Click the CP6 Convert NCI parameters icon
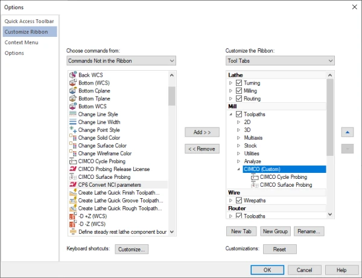Viewport: 362px width, 278px height. coord(72,185)
